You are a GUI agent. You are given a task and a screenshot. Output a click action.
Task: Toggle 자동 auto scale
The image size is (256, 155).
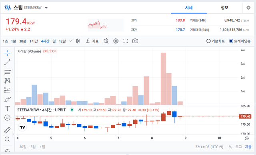(248, 147)
